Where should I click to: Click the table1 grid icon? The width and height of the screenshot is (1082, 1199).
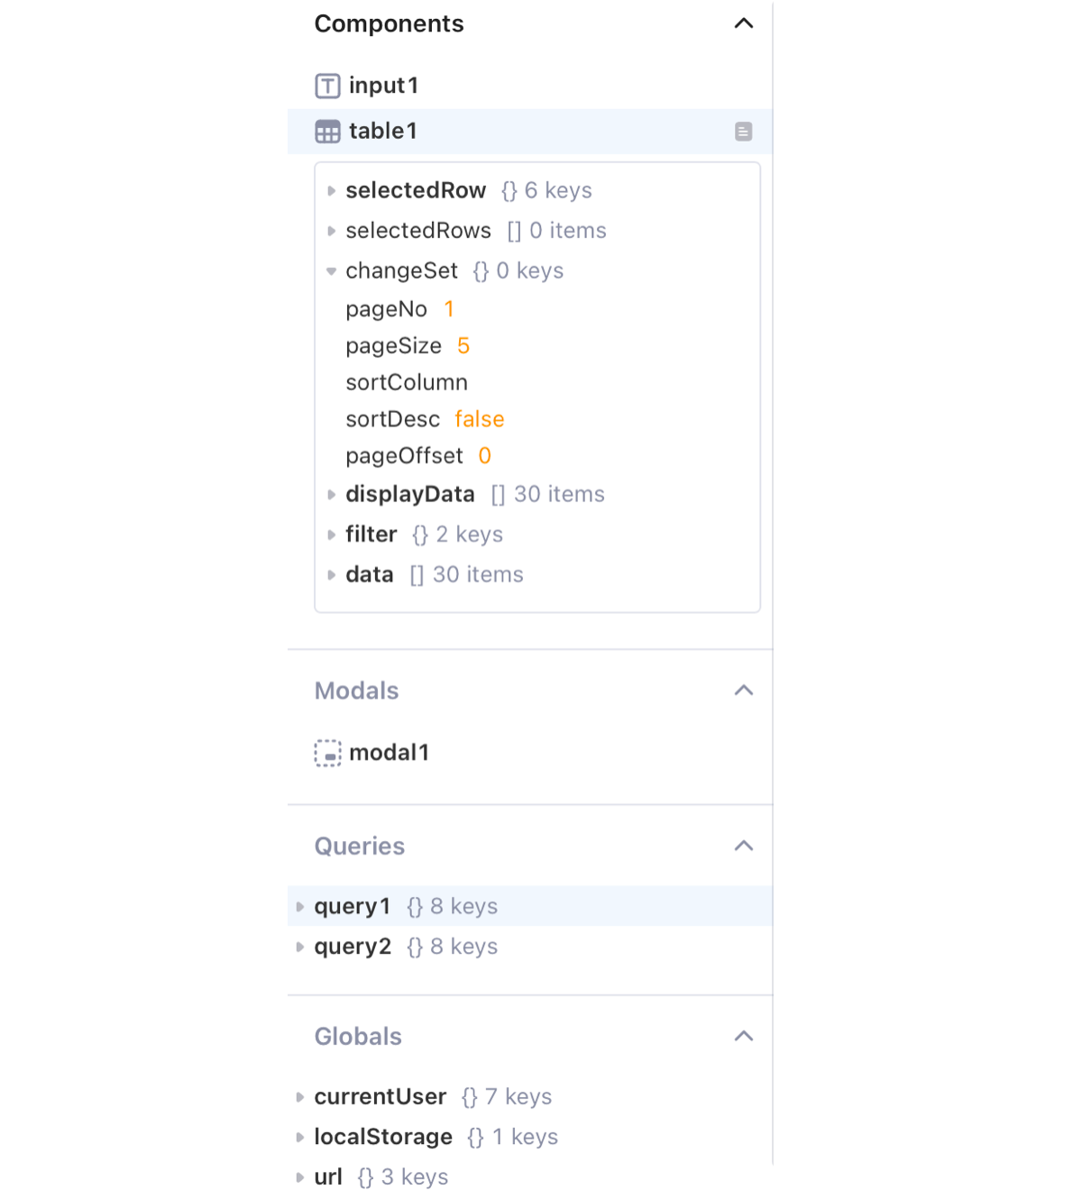click(x=327, y=132)
